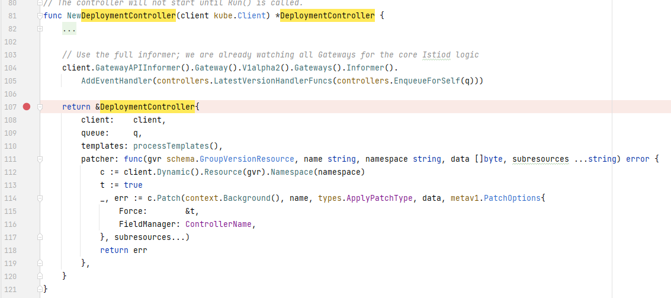Viewport: 671px width, 298px height.
Task: Expand the folded ellipsis block on line 82
Action: click(69, 28)
